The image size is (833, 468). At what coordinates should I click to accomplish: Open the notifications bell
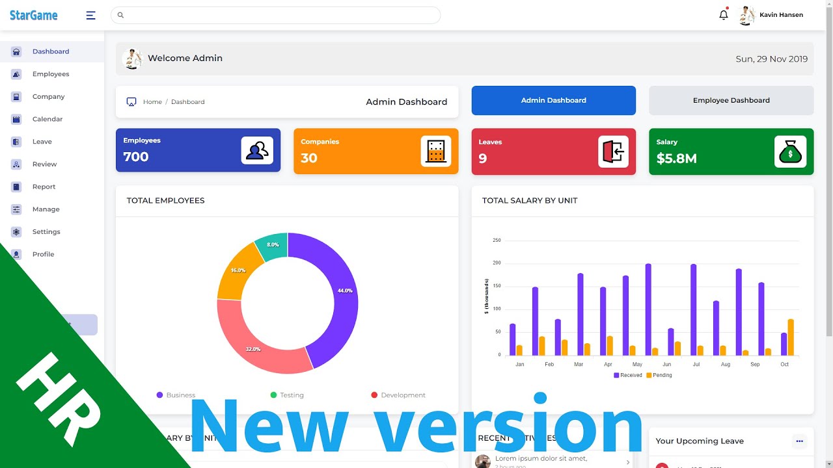pos(724,14)
